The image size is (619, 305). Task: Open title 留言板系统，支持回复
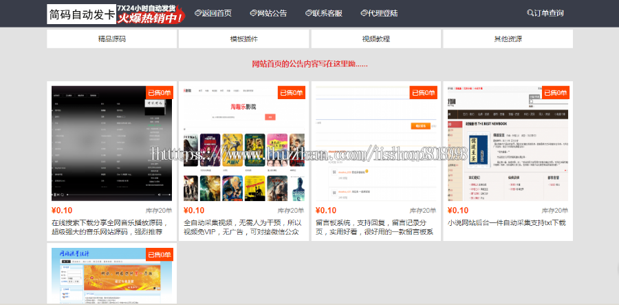(375, 227)
